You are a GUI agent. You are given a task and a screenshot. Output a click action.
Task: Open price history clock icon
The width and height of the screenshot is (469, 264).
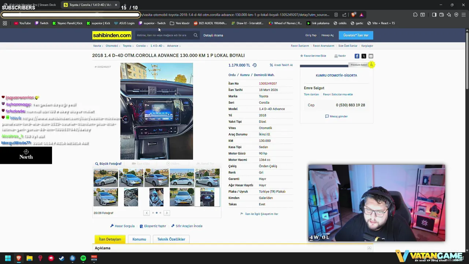[x=255, y=65]
